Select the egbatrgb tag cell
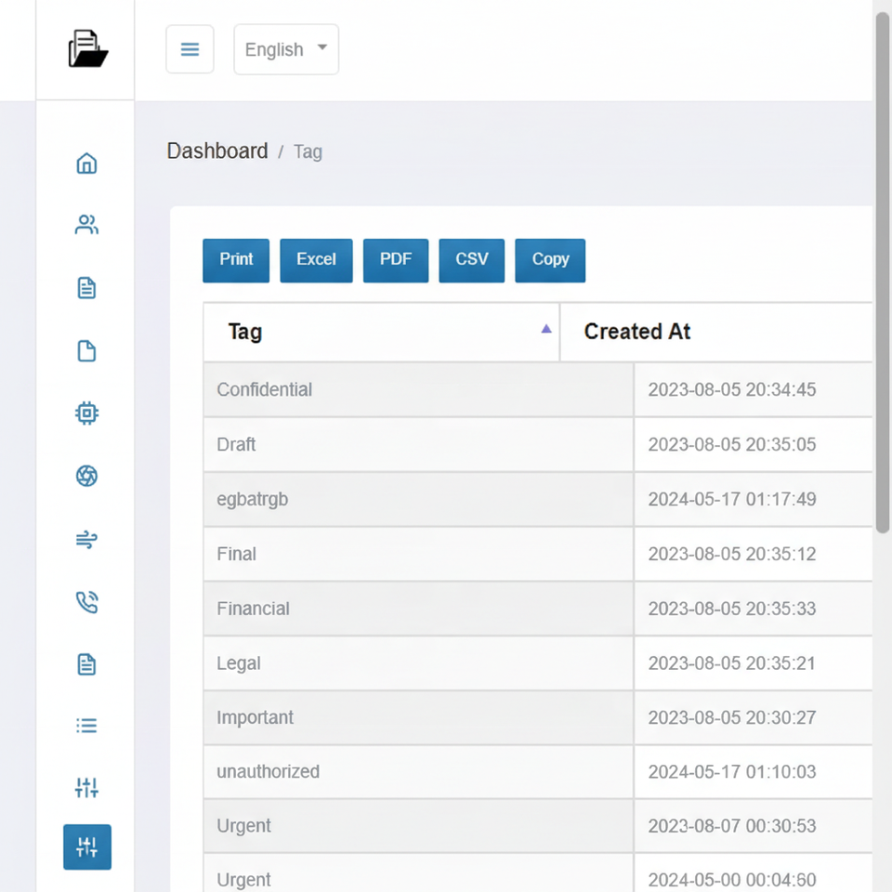Screen dimensions: 892x892 tap(418, 499)
